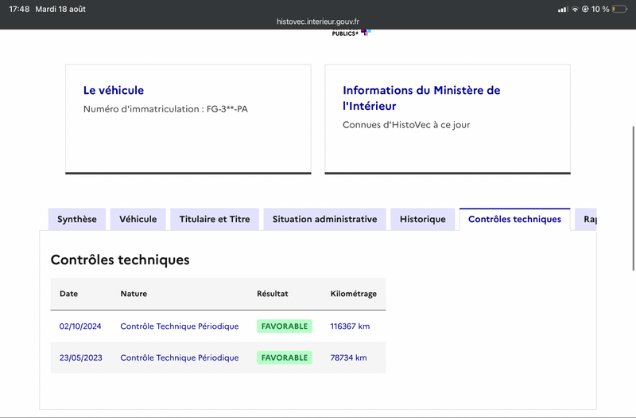Tap the Wi-Fi status icon
636x418 pixels.
click(x=575, y=9)
